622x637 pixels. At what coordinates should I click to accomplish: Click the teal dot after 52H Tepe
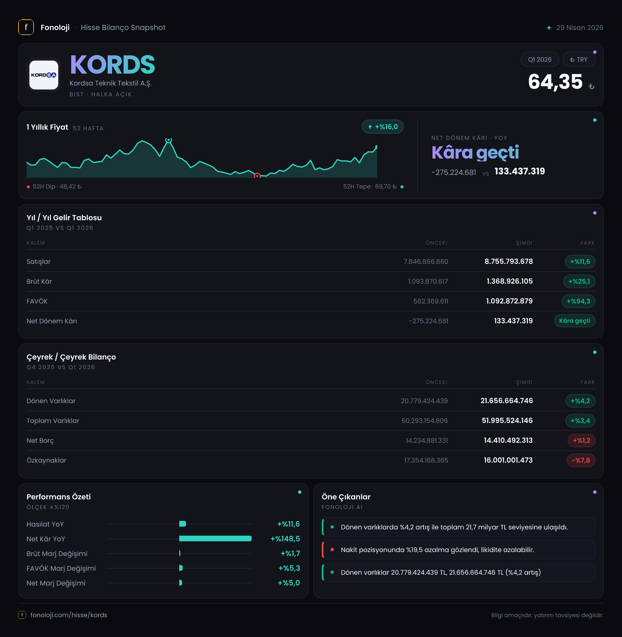[402, 187]
